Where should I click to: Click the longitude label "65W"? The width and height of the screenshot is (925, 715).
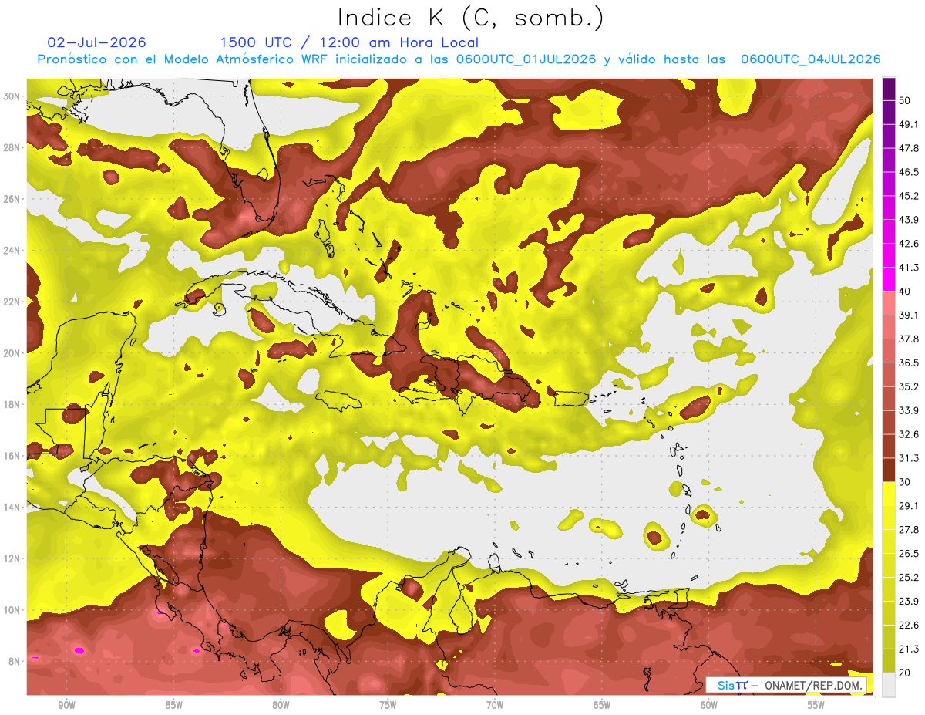coord(602,706)
